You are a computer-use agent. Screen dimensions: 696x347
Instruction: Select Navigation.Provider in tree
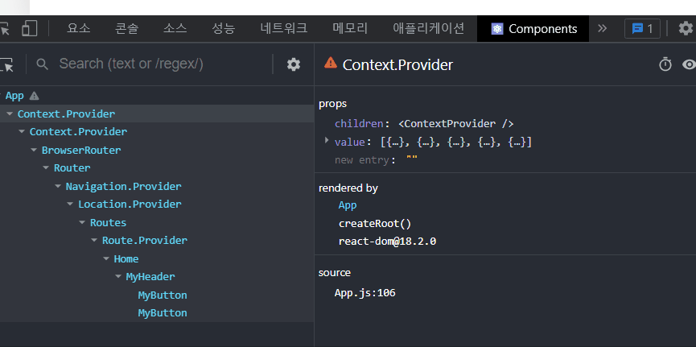(123, 186)
